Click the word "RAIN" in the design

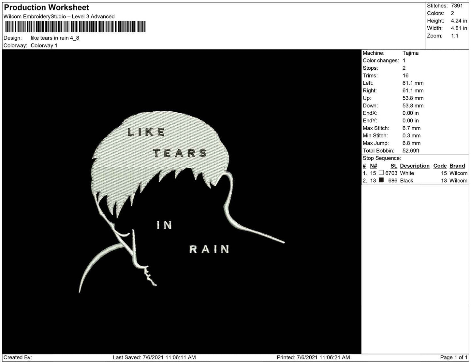pyautogui.click(x=209, y=249)
